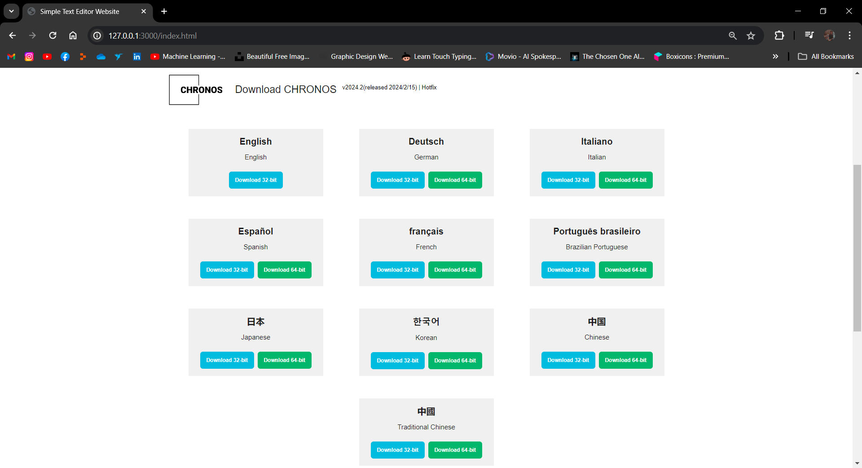The height and width of the screenshot is (468, 862).
Task: Download Traditional Chinese 64-bit version
Action: (455, 450)
